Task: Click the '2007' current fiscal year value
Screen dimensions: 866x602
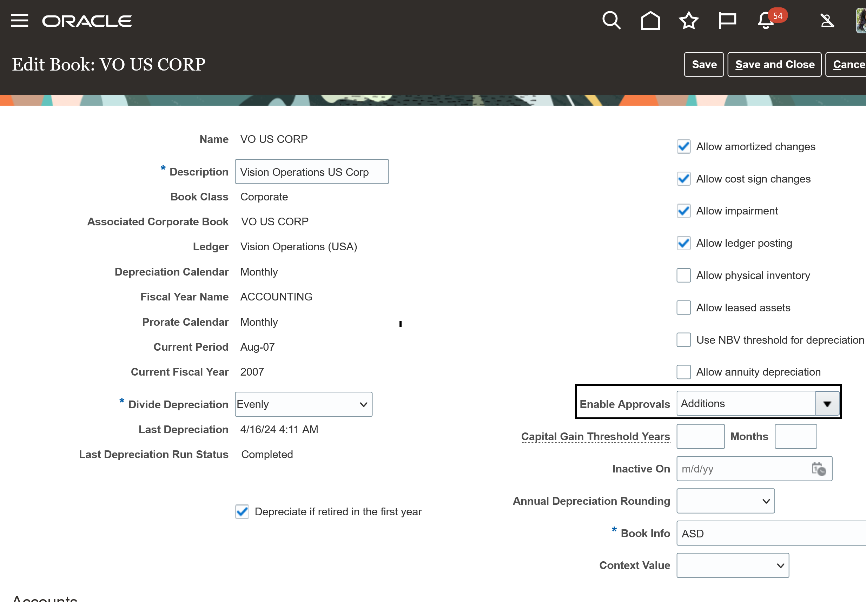Action: point(252,372)
